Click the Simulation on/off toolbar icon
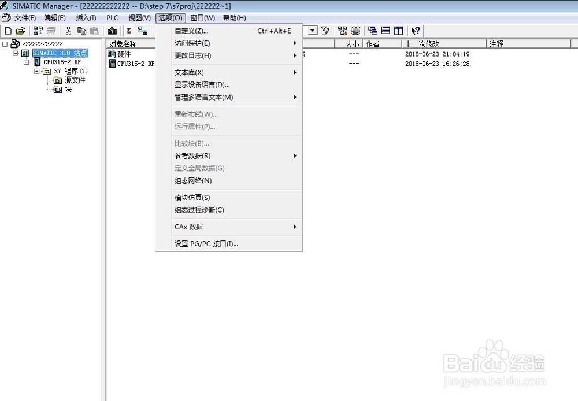Image resolution: width=578 pixels, height=401 pixels. pyautogui.click(x=355, y=31)
